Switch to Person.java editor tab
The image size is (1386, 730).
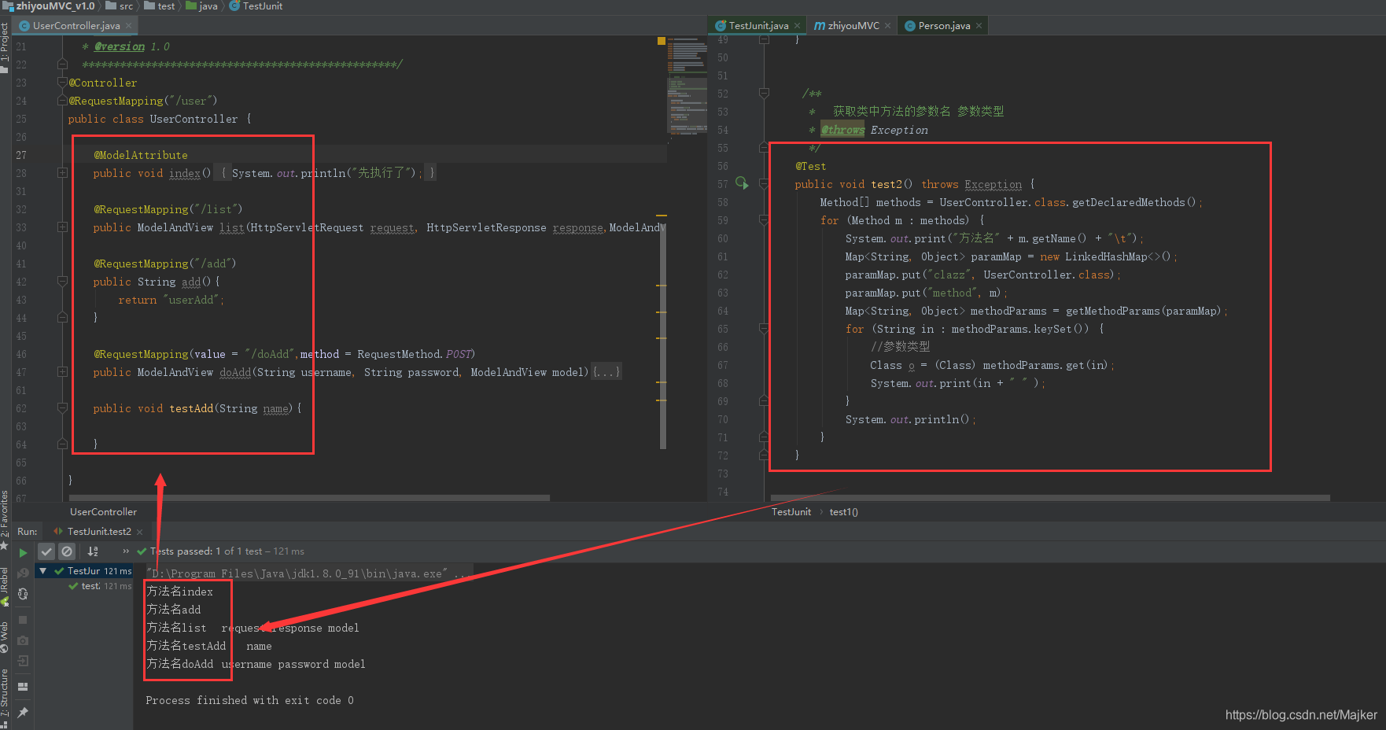944,26
